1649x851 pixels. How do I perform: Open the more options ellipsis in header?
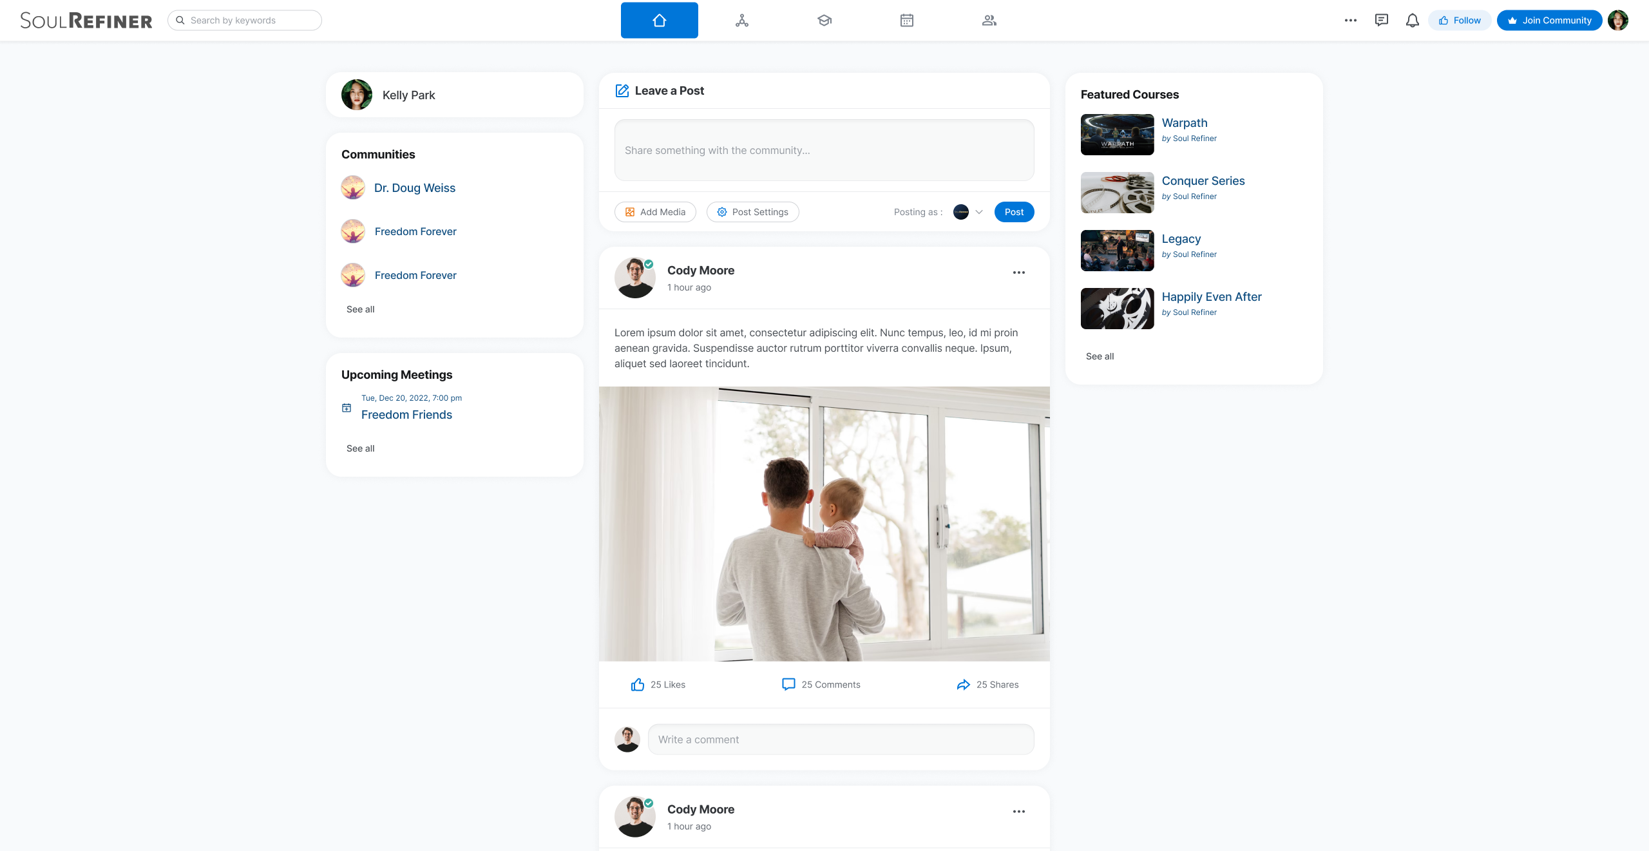tap(1351, 20)
